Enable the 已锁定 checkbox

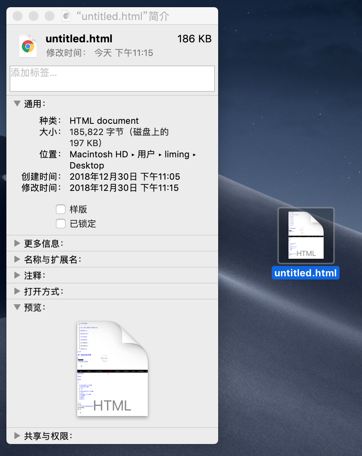(x=61, y=224)
